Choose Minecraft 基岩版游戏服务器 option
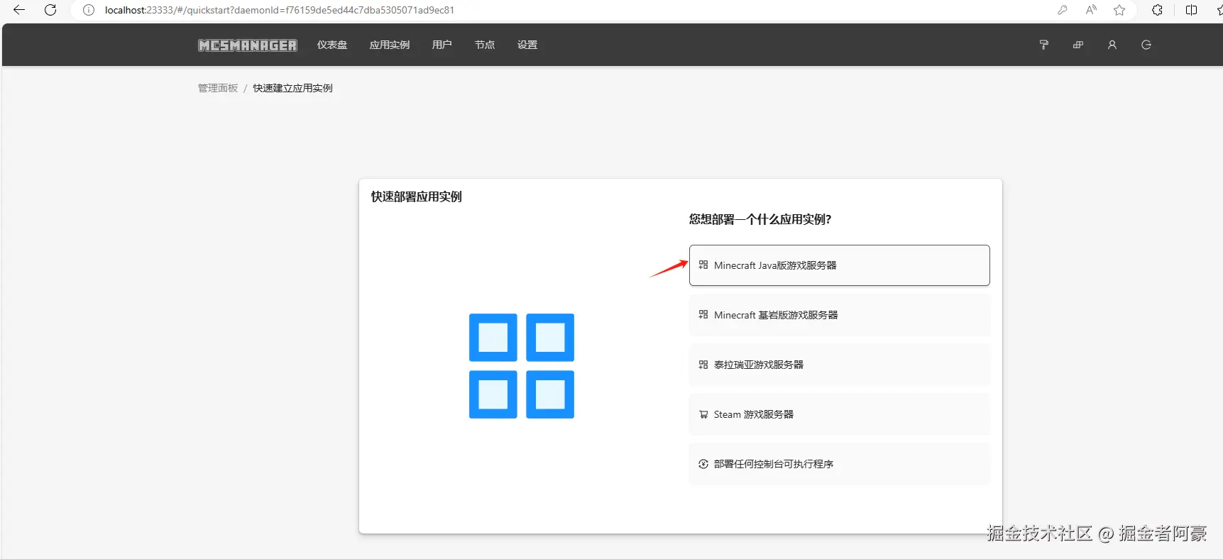This screenshot has height=559, width=1223. click(x=839, y=315)
